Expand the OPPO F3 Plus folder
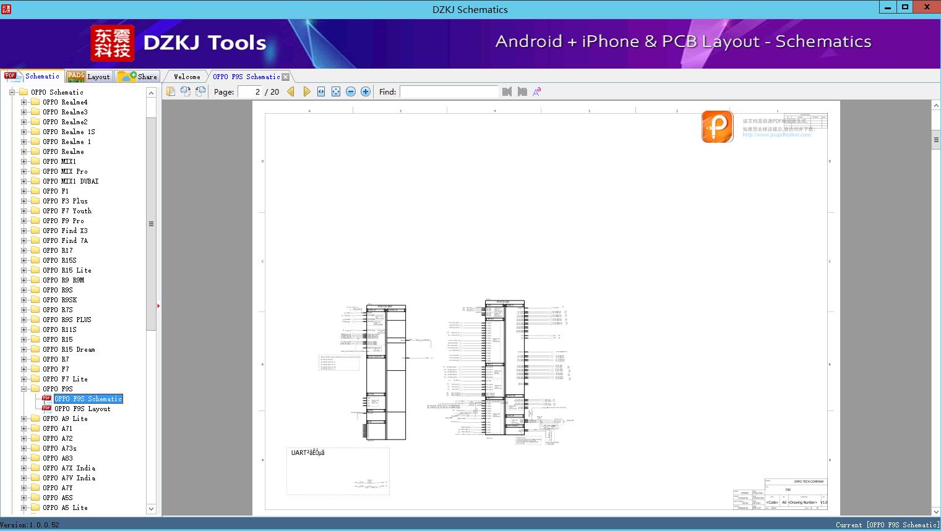 click(x=24, y=201)
